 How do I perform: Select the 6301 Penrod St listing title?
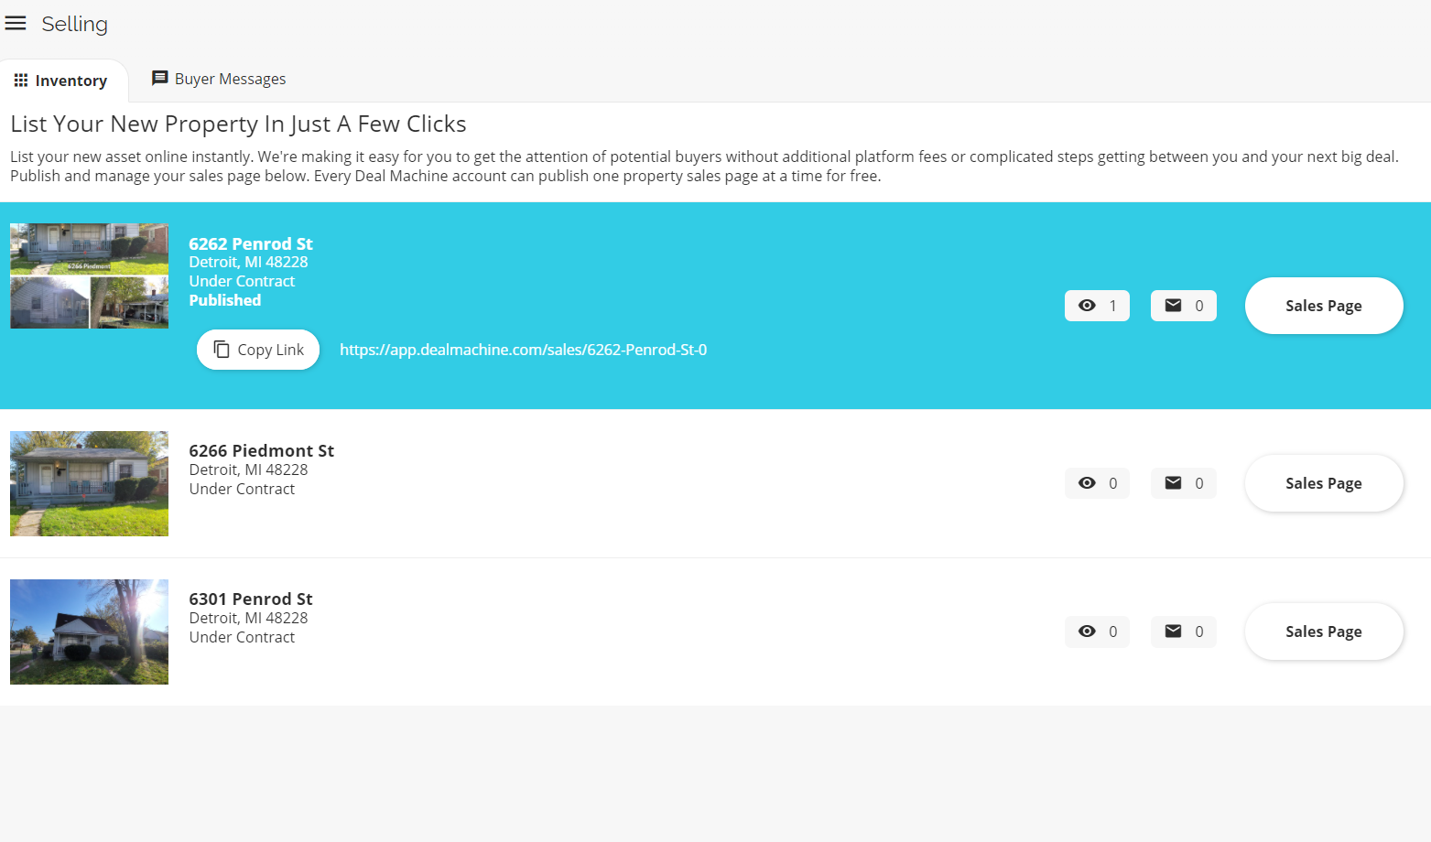(x=251, y=599)
